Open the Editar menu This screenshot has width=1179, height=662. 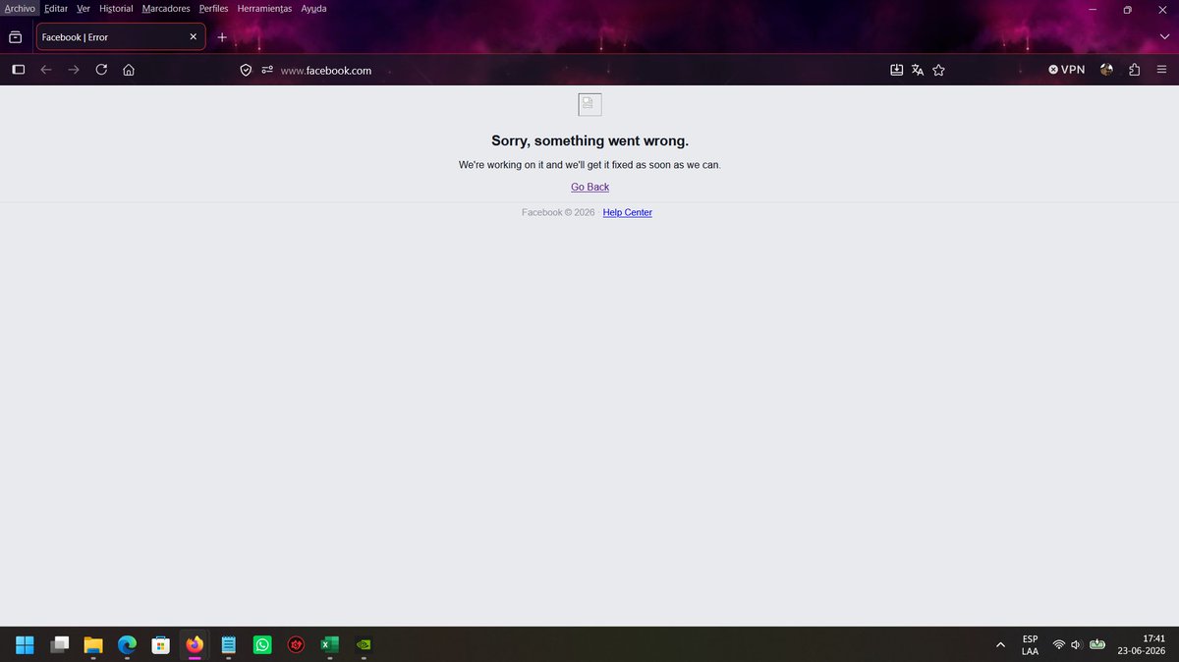[x=56, y=9]
